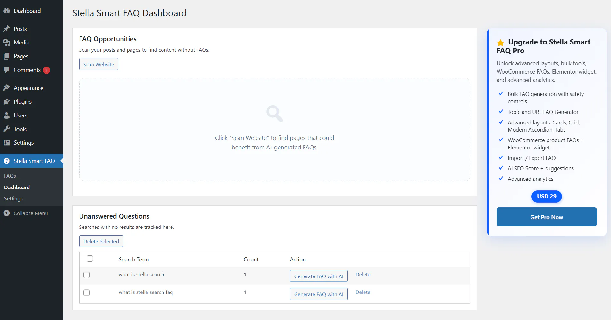This screenshot has height=320, width=611.
Task: Select the Dashboard submenu under Stella Smart FAQ
Action: point(17,187)
